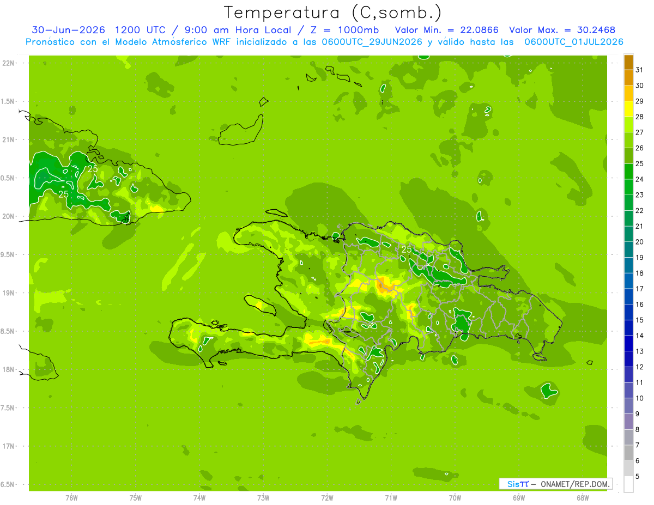
Task: Click the '17N' latitude axis label
Action: point(8,446)
